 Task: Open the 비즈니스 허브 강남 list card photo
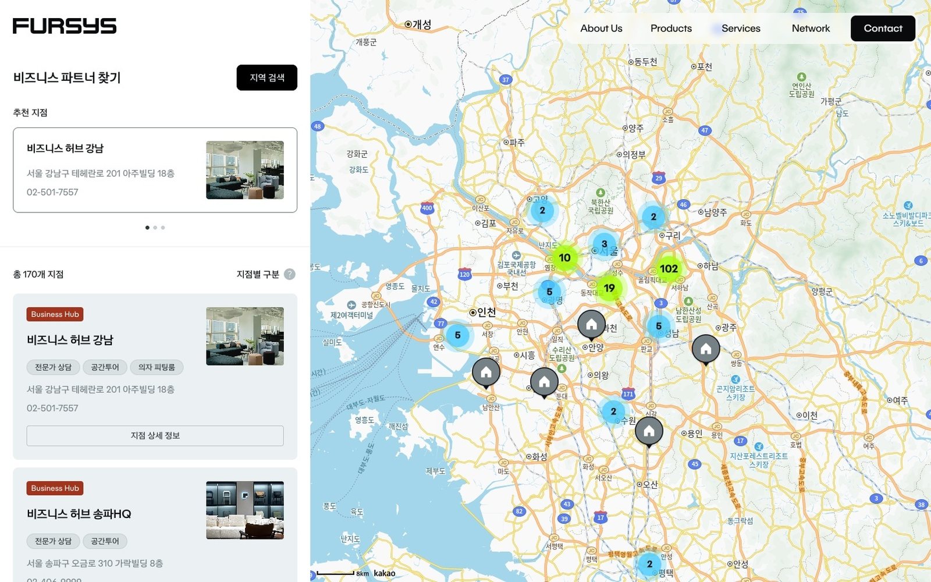coord(245,336)
